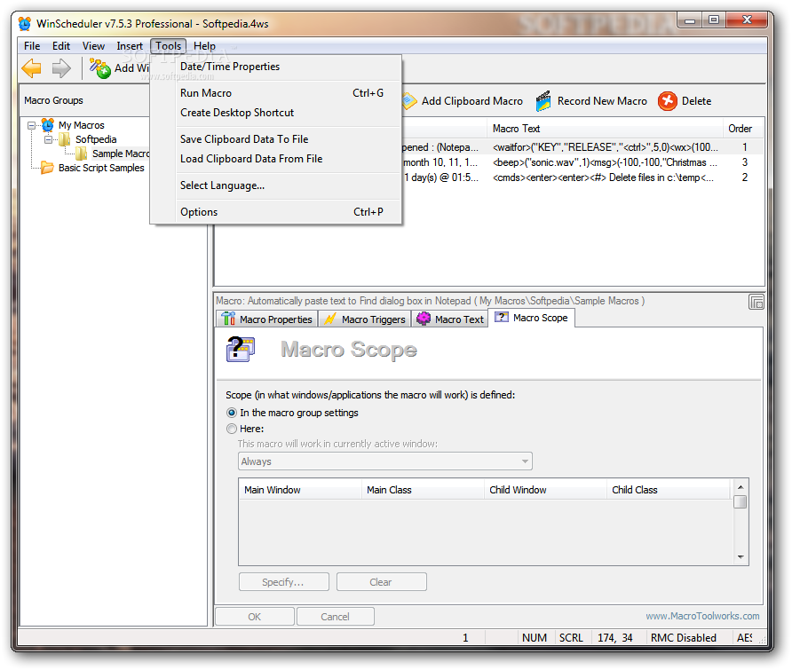Click the window list scrollbar down arrow
The image size is (792, 670).
pos(741,557)
